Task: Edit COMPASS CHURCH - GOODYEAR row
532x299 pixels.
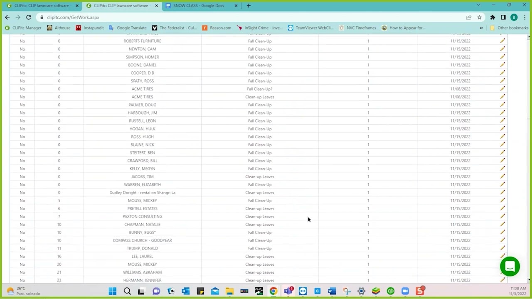Action: click(502, 240)
